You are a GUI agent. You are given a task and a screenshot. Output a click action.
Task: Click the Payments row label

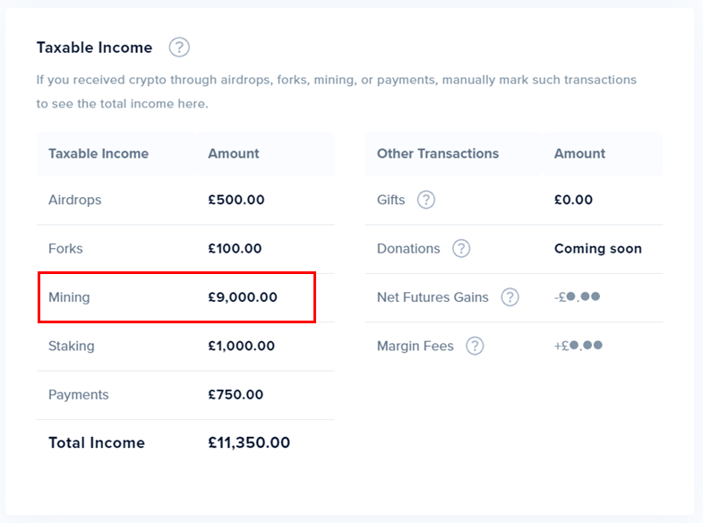(79, 395)
